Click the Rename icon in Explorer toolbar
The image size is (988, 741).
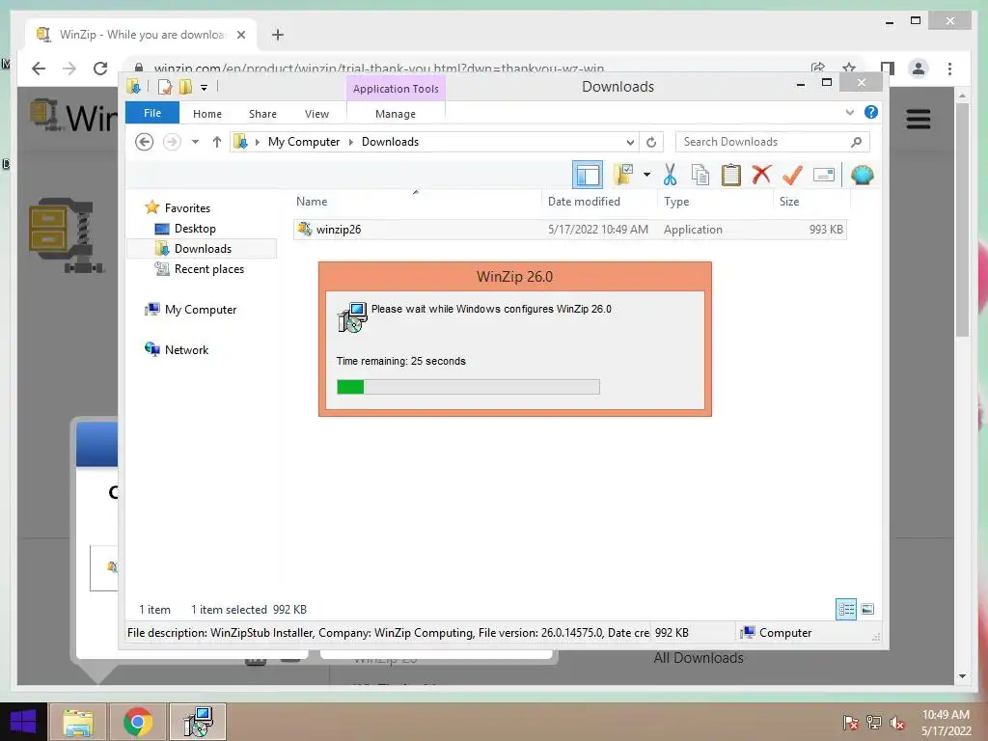824,175
